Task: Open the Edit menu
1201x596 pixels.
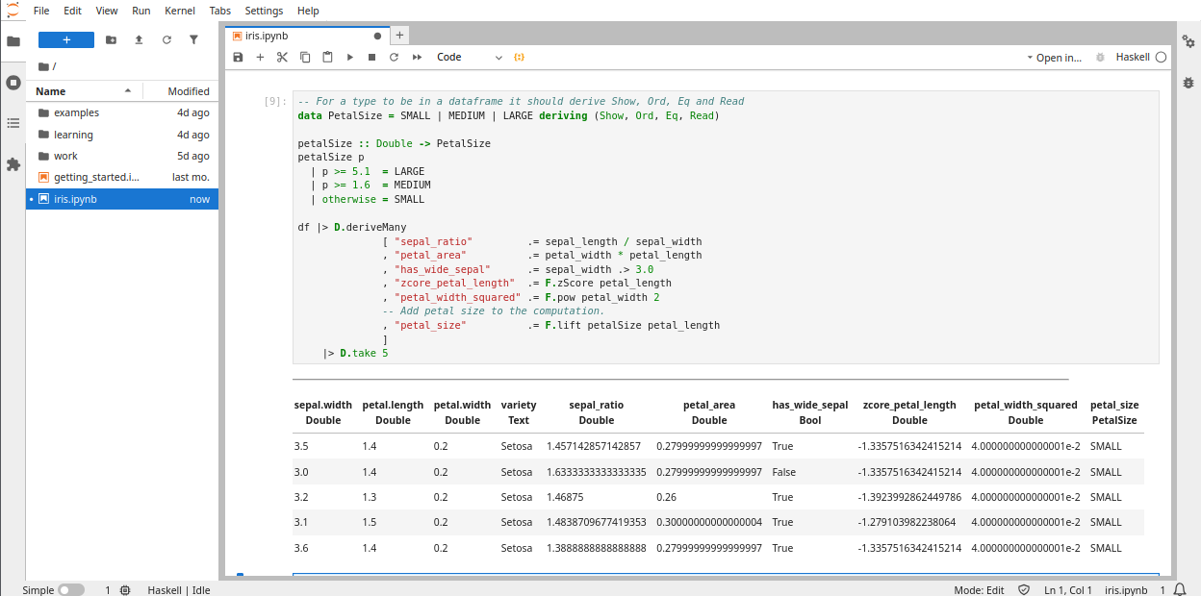Action: 73,11
